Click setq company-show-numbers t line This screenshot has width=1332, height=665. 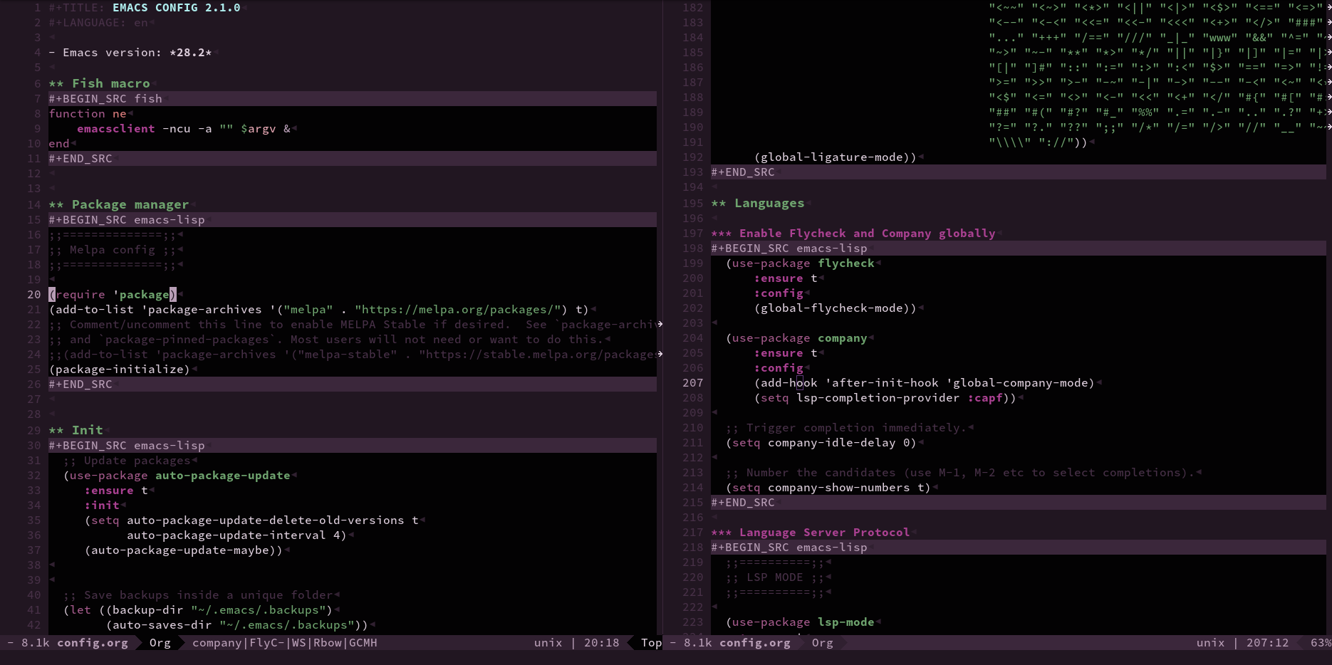(x=828, y=487)
